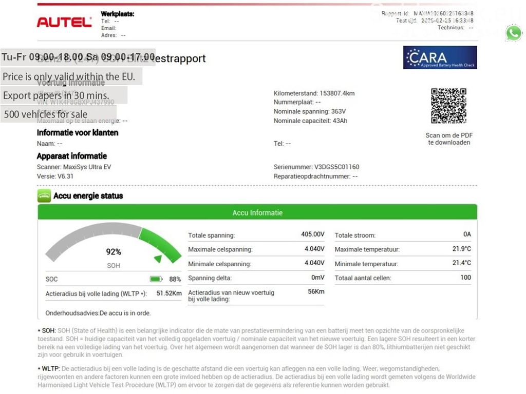Click 'Price is only valid within the EU' label
Screen dimensions: 526x394
click(69, 77)
